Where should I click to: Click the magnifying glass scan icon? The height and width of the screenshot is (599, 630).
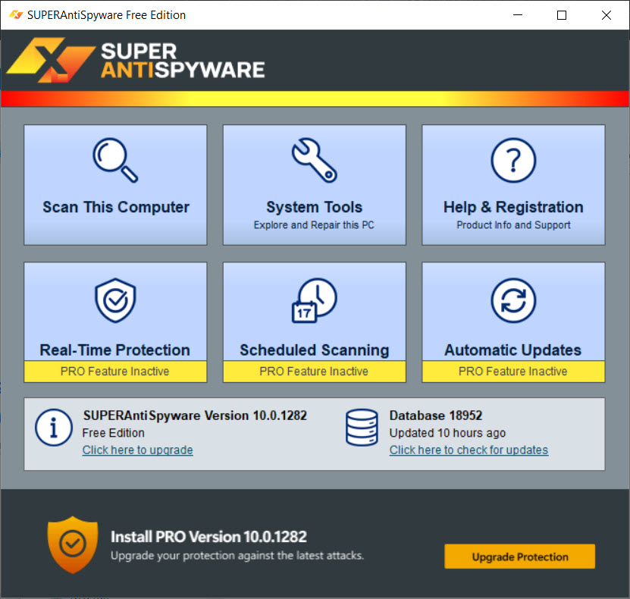[x=115, y=160]
